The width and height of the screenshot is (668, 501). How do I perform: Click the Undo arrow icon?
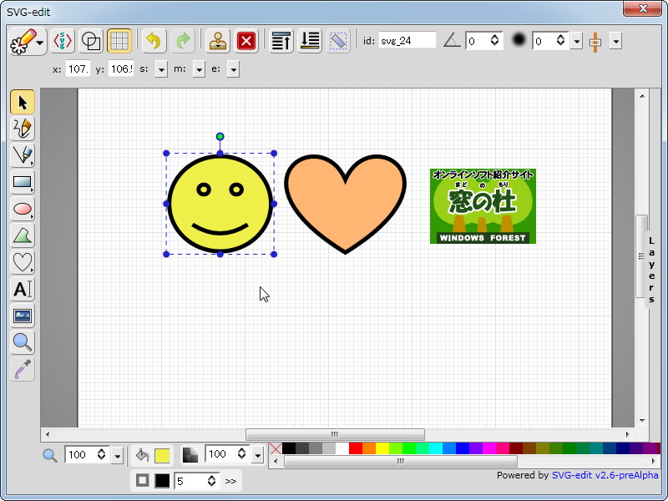coord(152,40)
